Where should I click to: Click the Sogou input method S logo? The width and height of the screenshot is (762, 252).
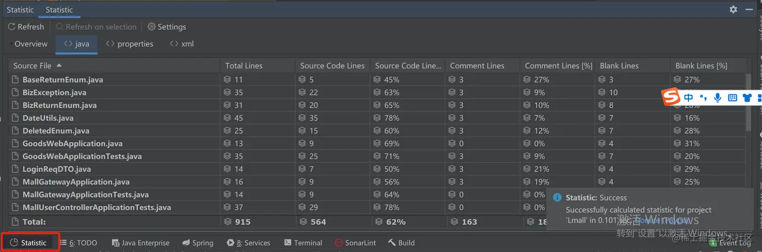(670, 98)
